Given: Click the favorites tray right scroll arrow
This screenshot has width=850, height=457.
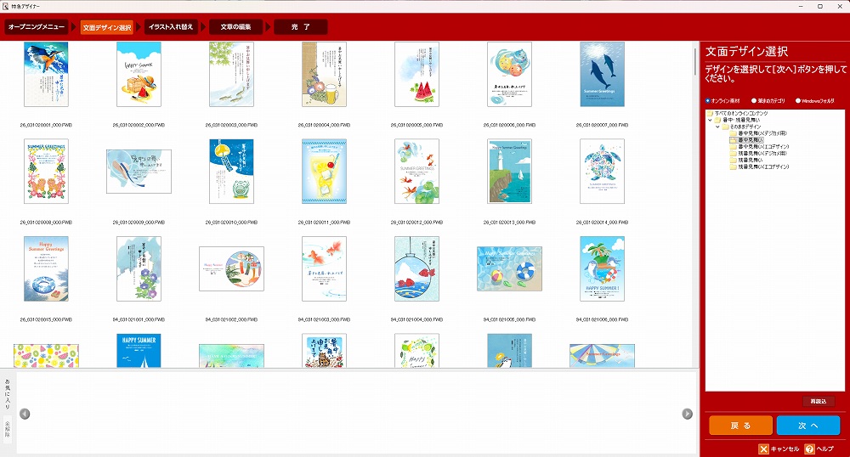Looking at the screenshot, I should [688, 414].
